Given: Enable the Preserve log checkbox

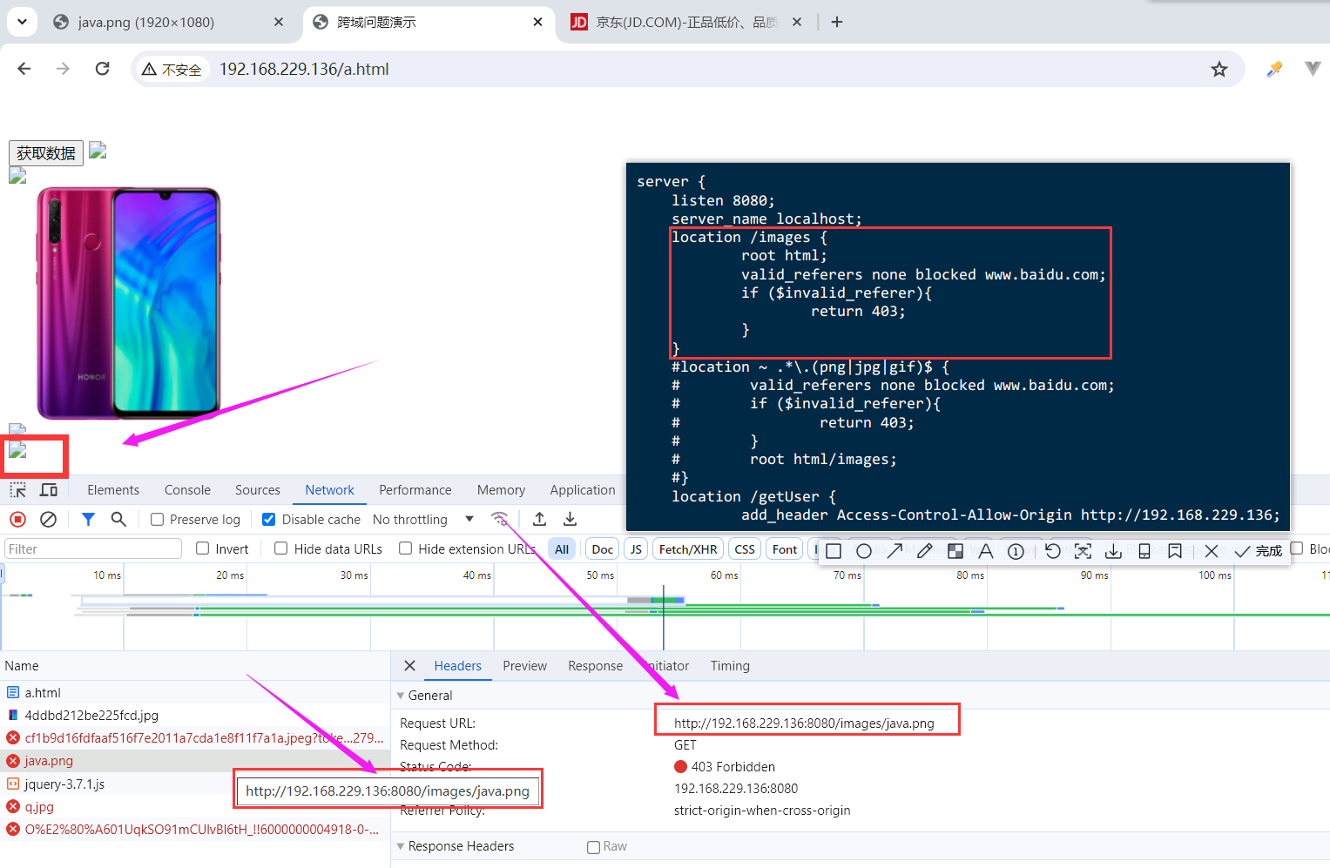Looking at the screenshot, I should point(158,520).
